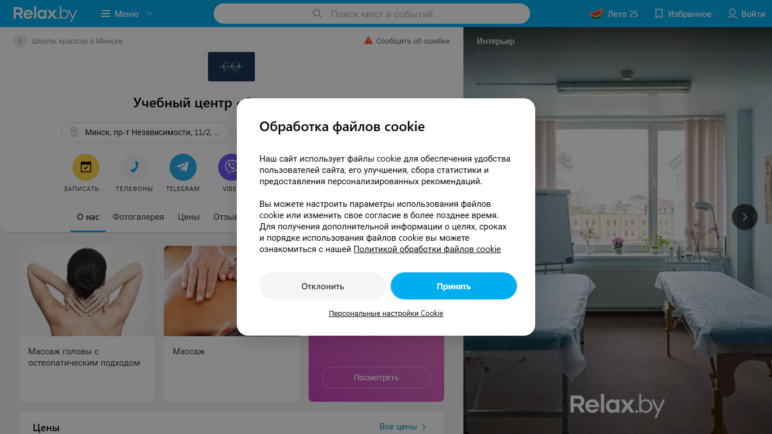Select the Цены tab

pos(189,217)
